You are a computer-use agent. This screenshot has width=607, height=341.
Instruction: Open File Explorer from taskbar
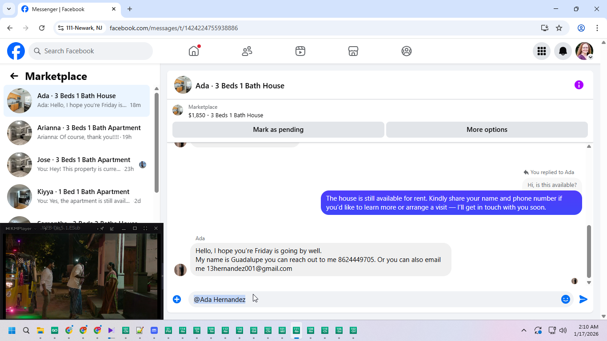coord(40,330)
